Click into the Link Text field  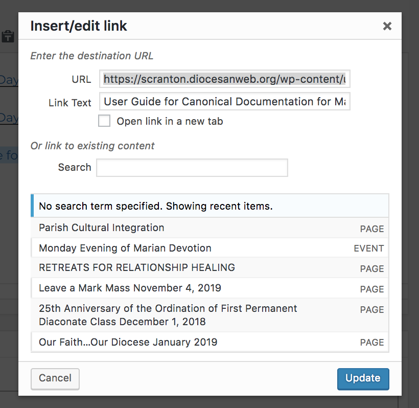pyautogui.click(x=224, y=101)
